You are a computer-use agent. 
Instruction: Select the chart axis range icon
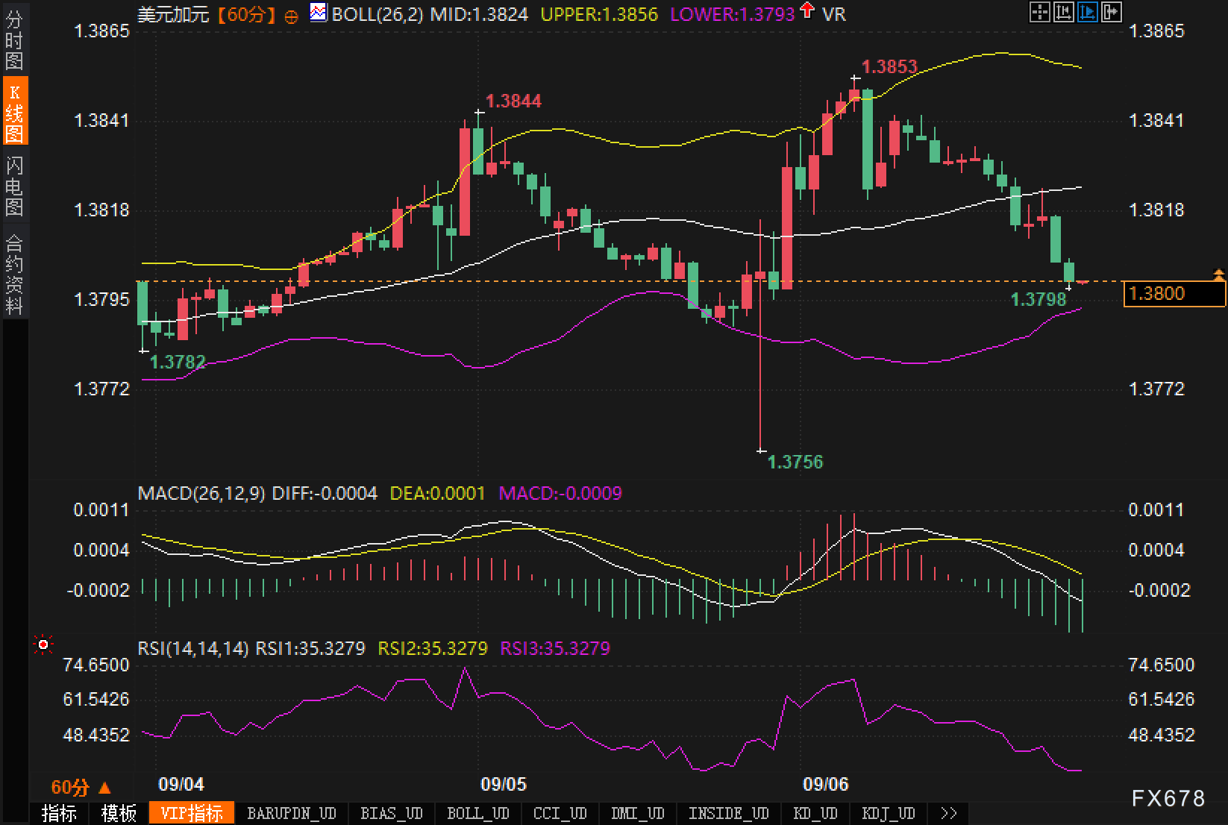(1063, 12)
